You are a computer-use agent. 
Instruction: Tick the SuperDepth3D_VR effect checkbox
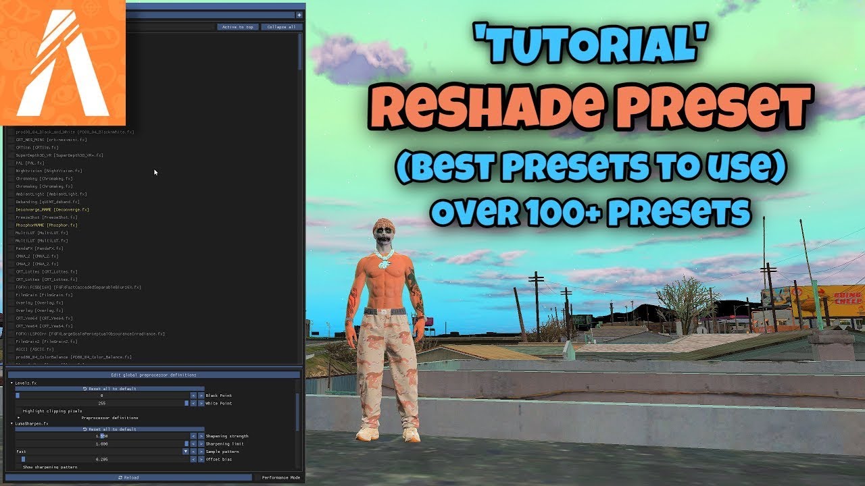10,155
